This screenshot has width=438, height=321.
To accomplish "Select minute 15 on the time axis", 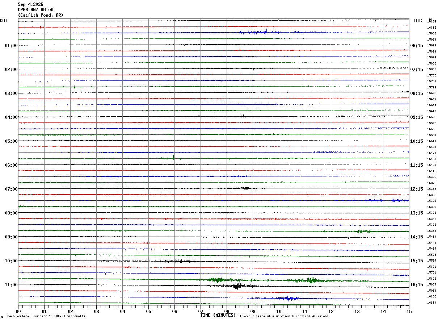I will (409, 311).
